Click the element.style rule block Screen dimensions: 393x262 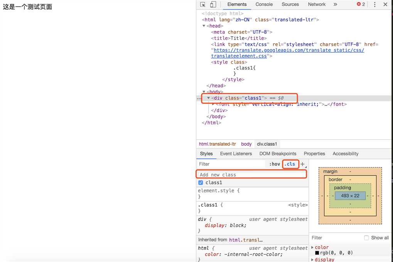(252, 194)
